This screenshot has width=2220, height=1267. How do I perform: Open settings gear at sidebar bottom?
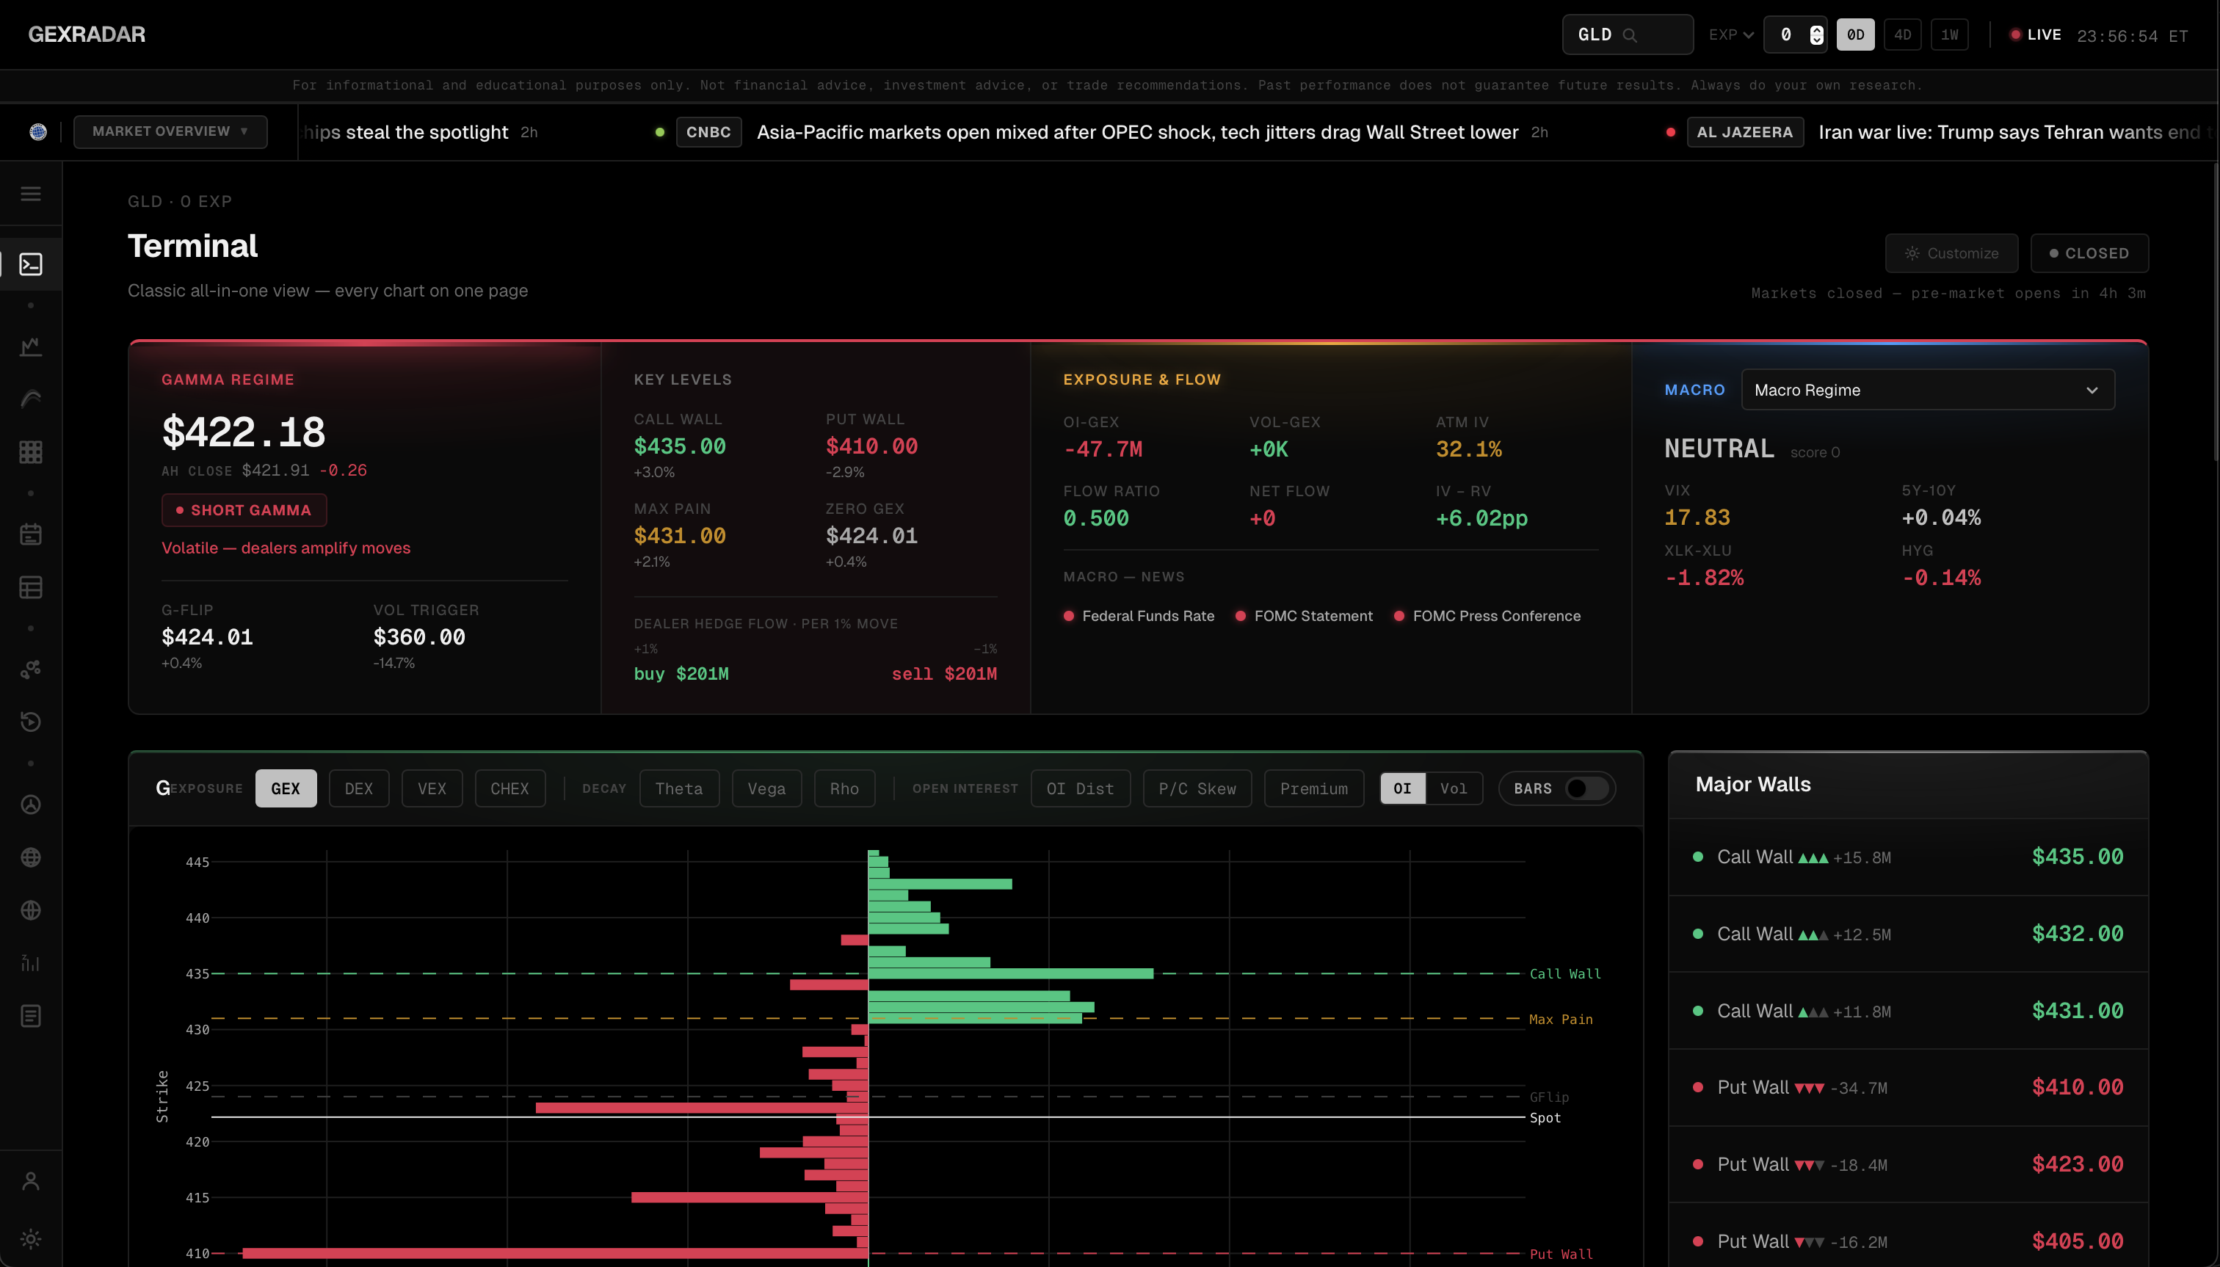tap(30, 1238)
